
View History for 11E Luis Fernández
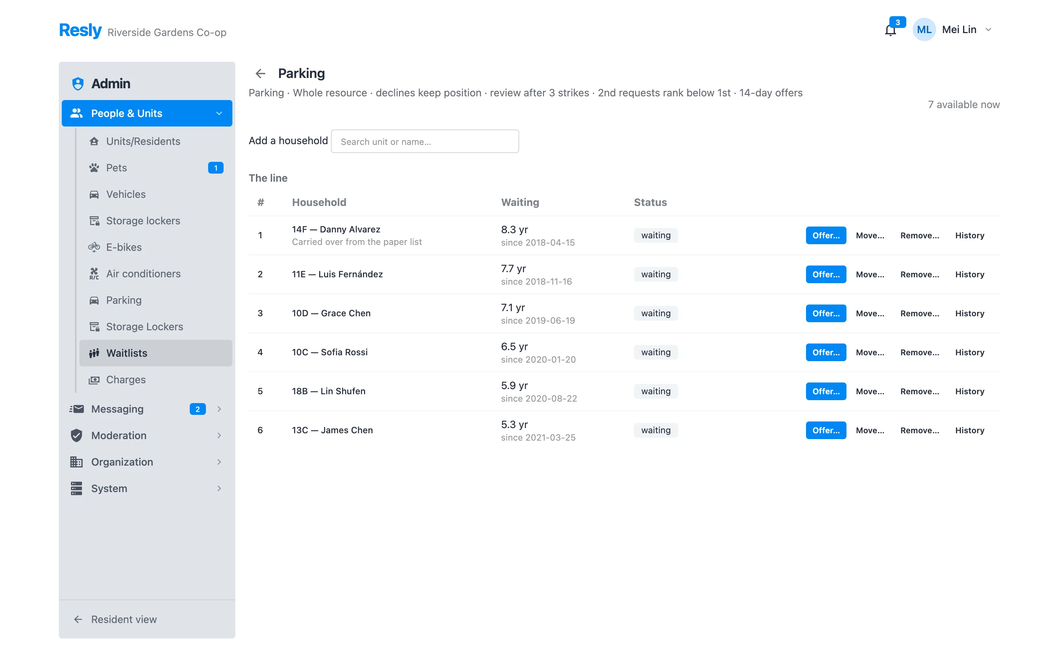pos(969,274)
